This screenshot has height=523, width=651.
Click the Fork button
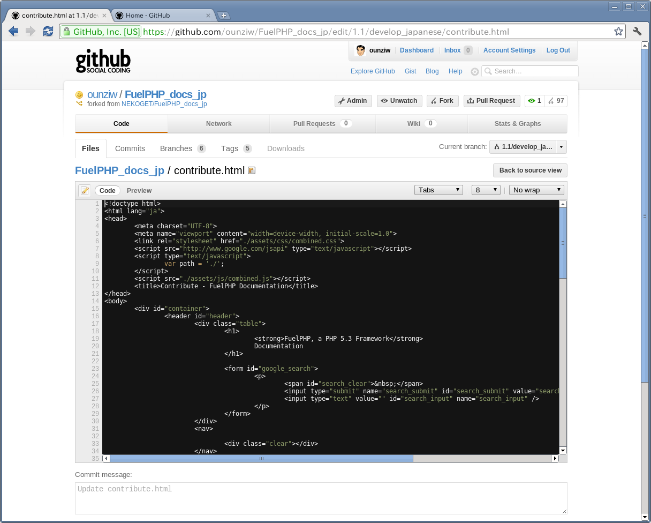(442, 101)
